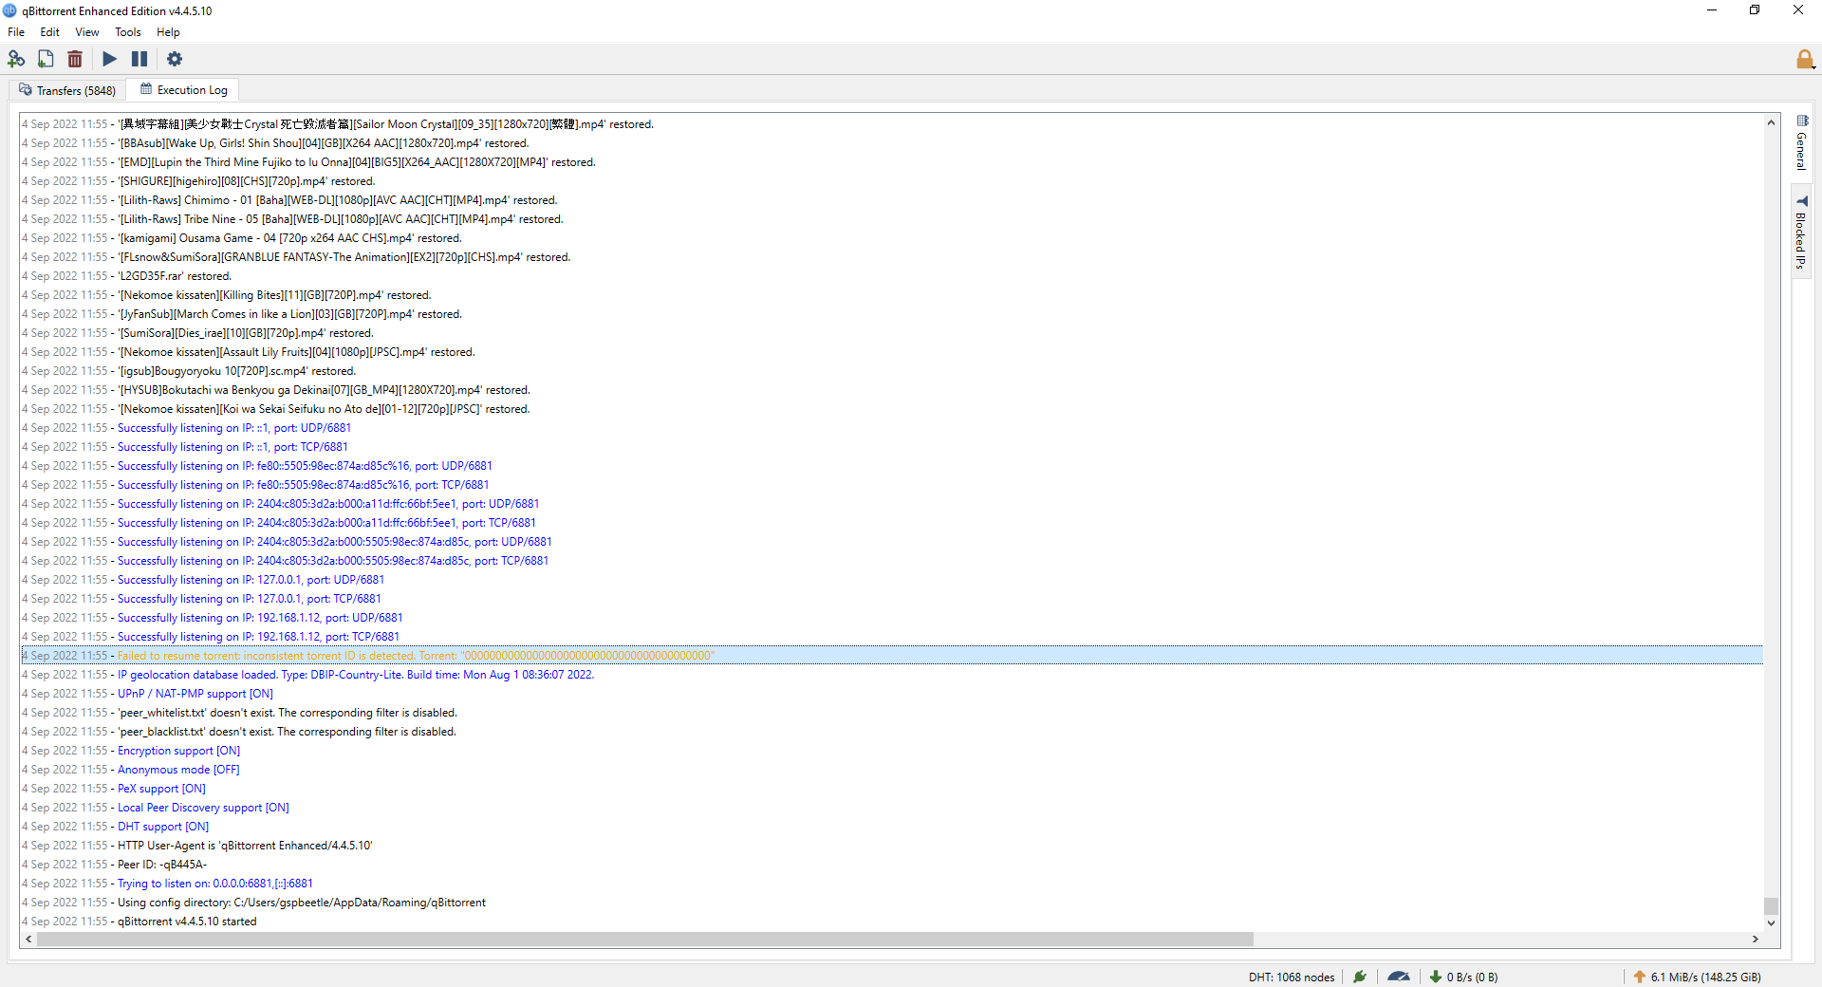Select the Sailor Moon Crystal restored line
The width and height of the screenshot is (1822, 987).
(x=891, y=124)
